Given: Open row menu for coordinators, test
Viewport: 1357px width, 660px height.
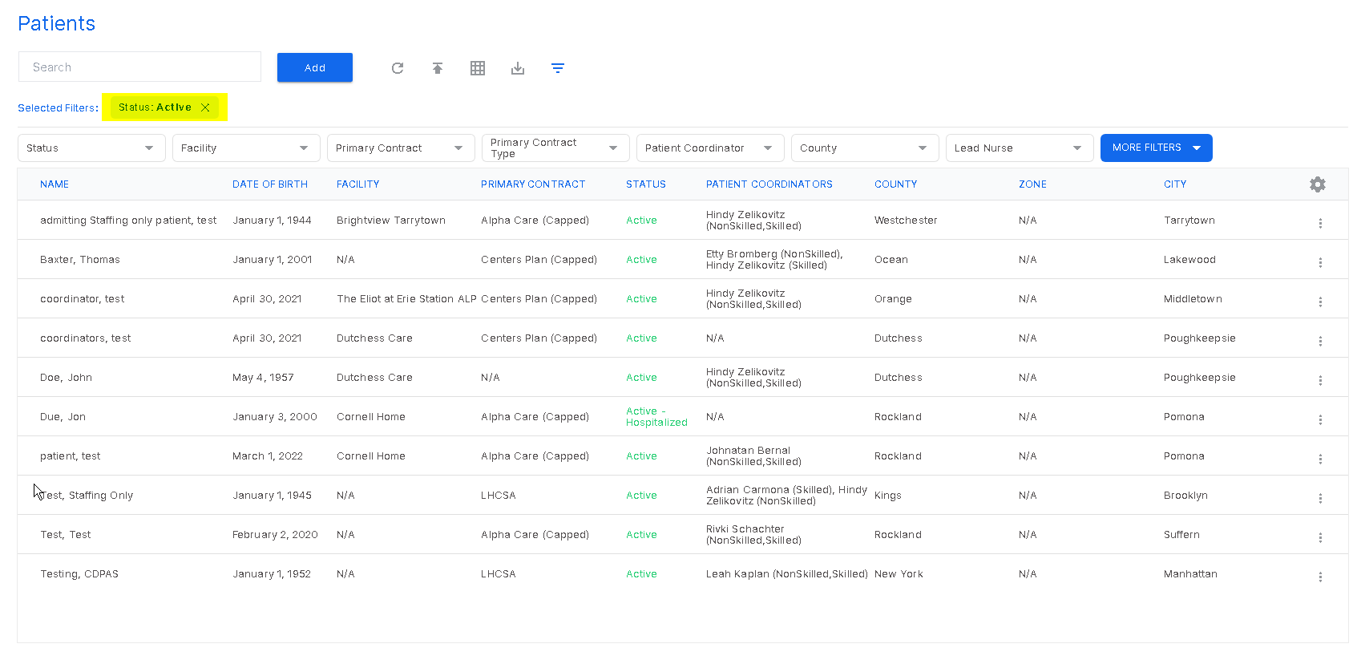Looking at the screenshot, I should coord(1320,341).
